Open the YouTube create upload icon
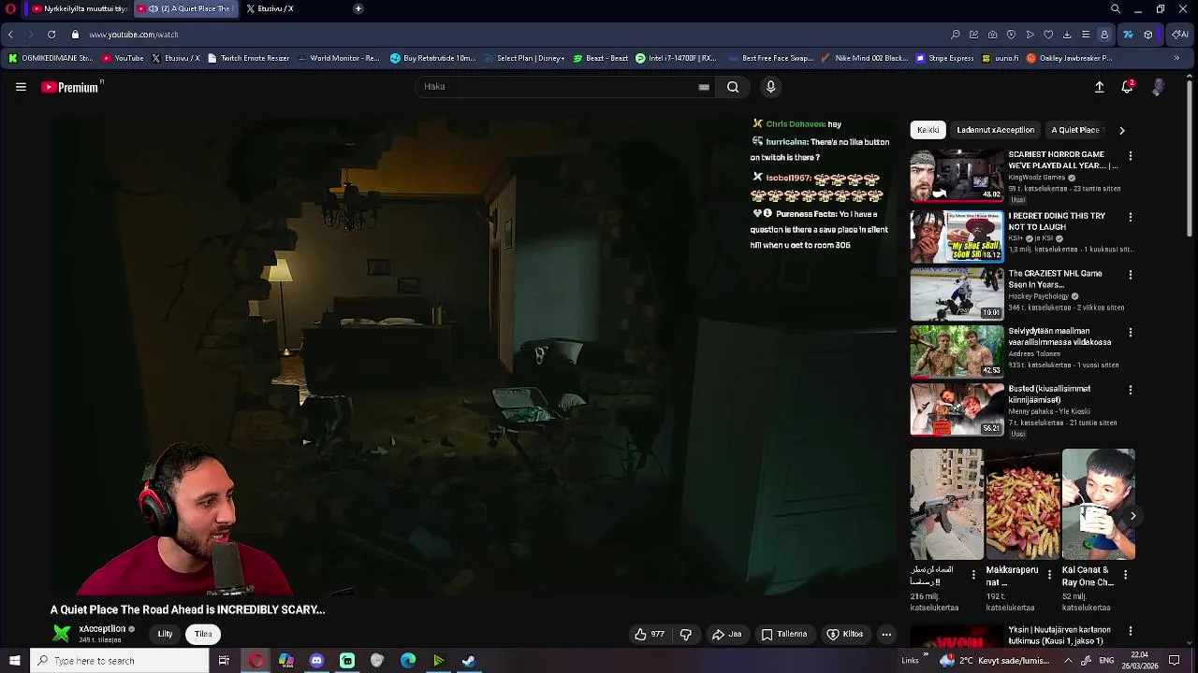 pos(1100,87)
